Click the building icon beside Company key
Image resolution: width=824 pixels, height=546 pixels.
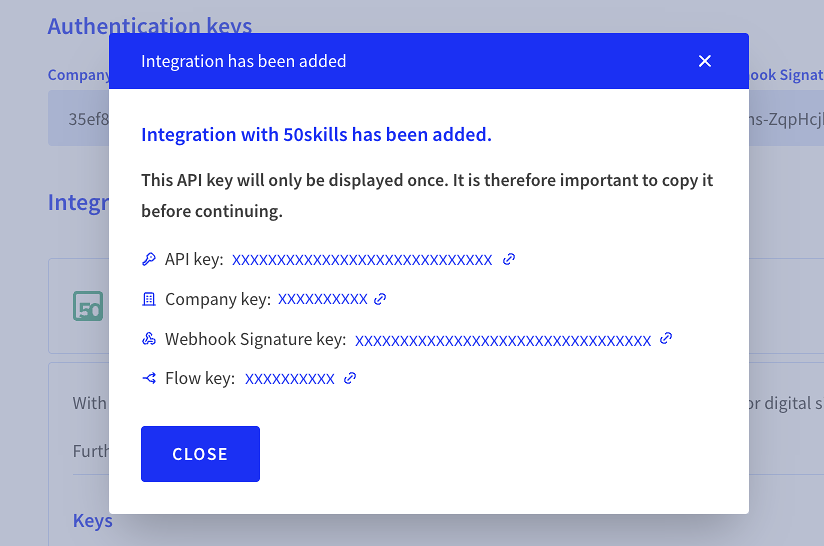[148, 299]
